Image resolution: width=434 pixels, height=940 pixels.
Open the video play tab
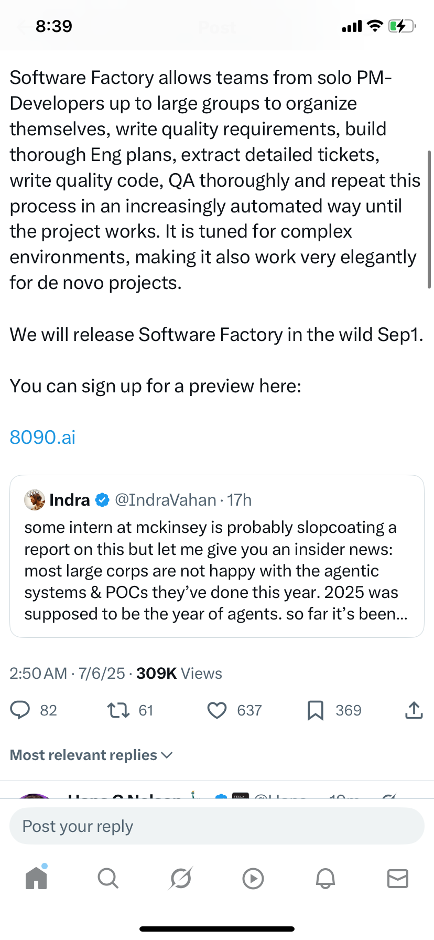click(253, 878)
